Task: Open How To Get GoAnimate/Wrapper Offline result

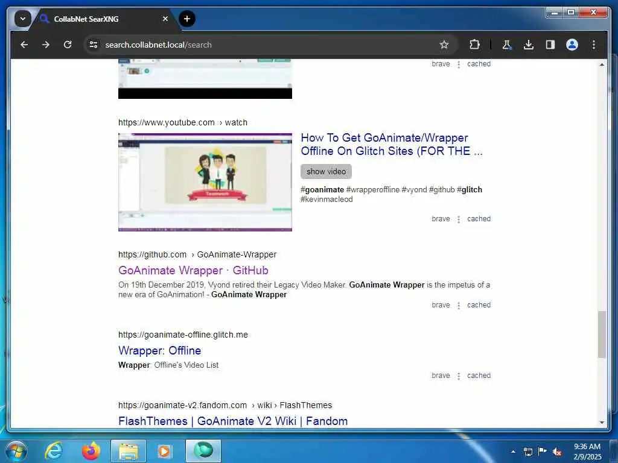Action: 391,144
